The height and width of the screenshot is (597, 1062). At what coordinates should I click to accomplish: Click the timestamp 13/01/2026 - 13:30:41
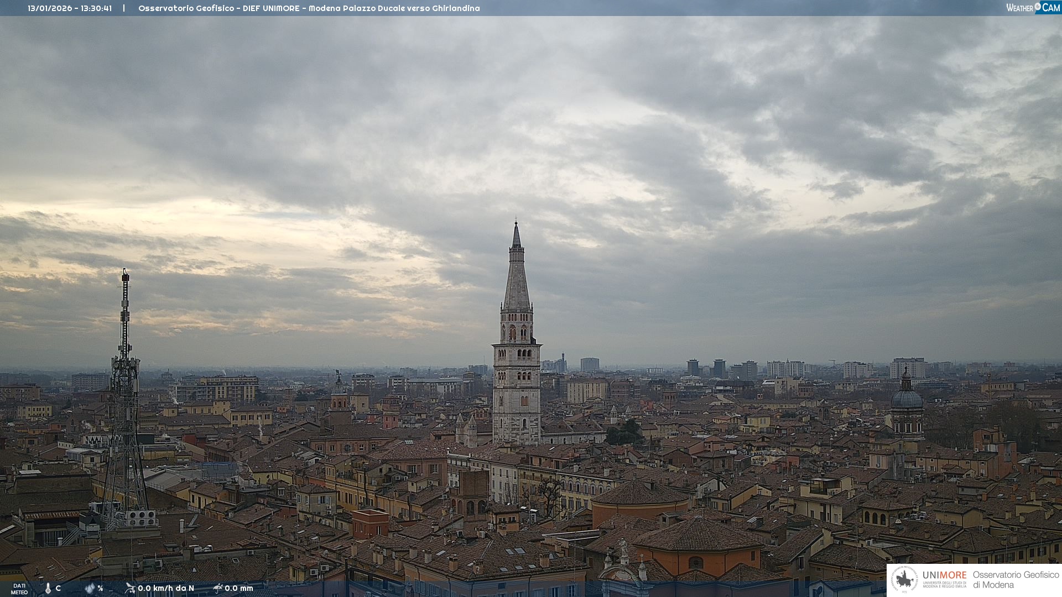point(70,8)
